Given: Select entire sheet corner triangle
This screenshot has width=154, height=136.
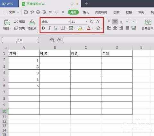Looking at the screenshot, I should coord(6,47).
